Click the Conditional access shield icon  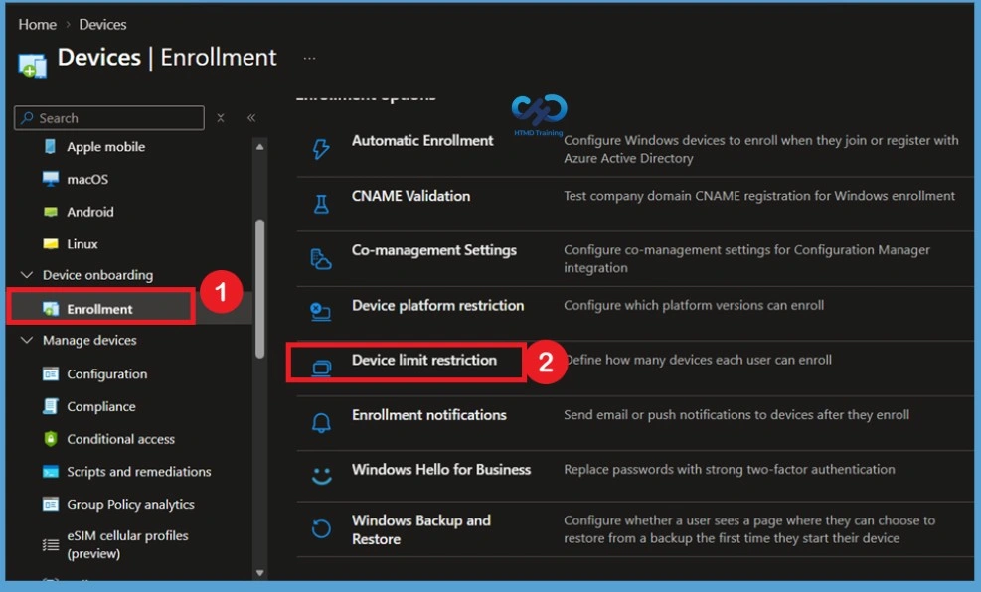[50, 439]
